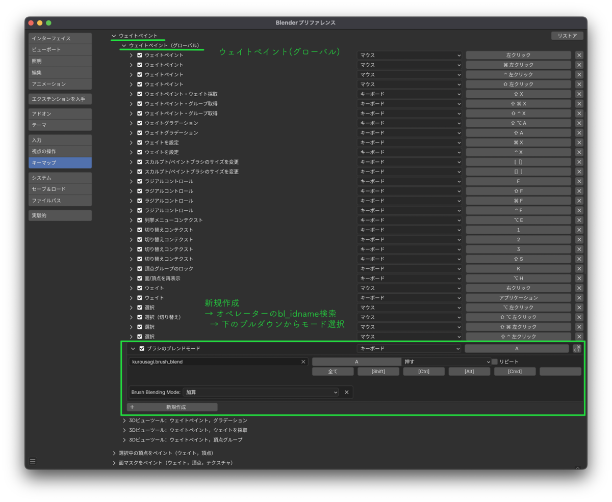Click the リストア button
Image resolution: width=612 pixels, height=502 pixels.
pos(567,36)
